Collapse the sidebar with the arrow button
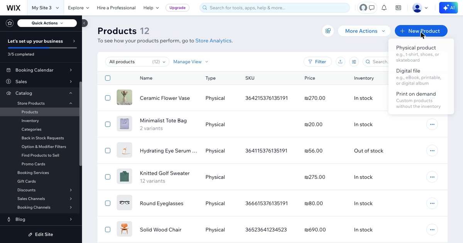 [84, 23]
